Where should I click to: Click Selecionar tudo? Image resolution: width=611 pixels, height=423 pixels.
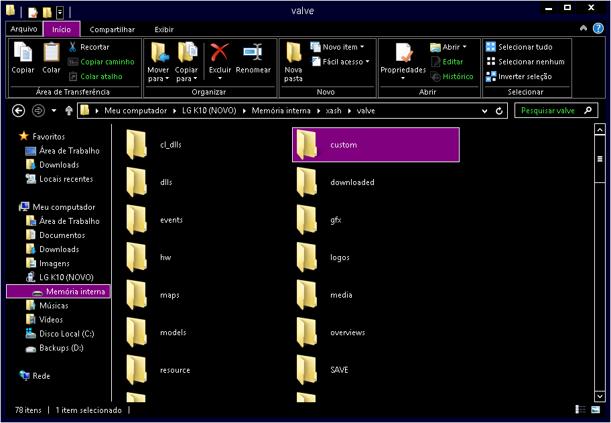tap(519, 47)
